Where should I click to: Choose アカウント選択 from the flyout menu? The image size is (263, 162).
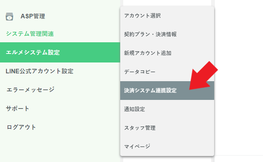click(142, 16)
